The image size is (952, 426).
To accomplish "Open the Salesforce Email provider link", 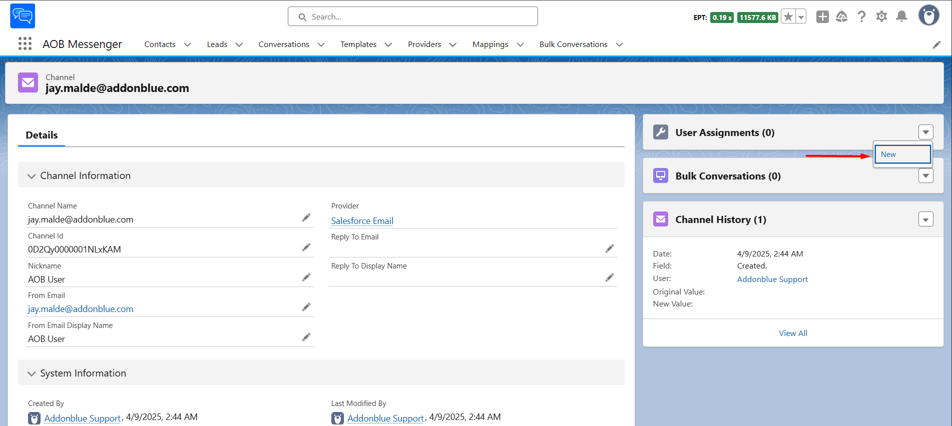I will (362, 221).
